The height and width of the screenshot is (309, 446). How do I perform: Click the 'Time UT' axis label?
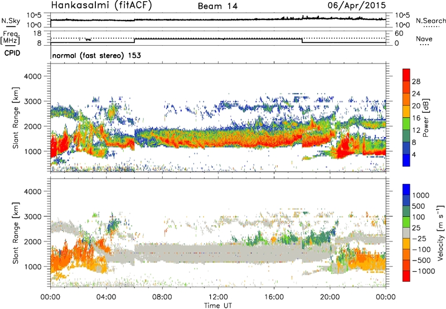218,306
